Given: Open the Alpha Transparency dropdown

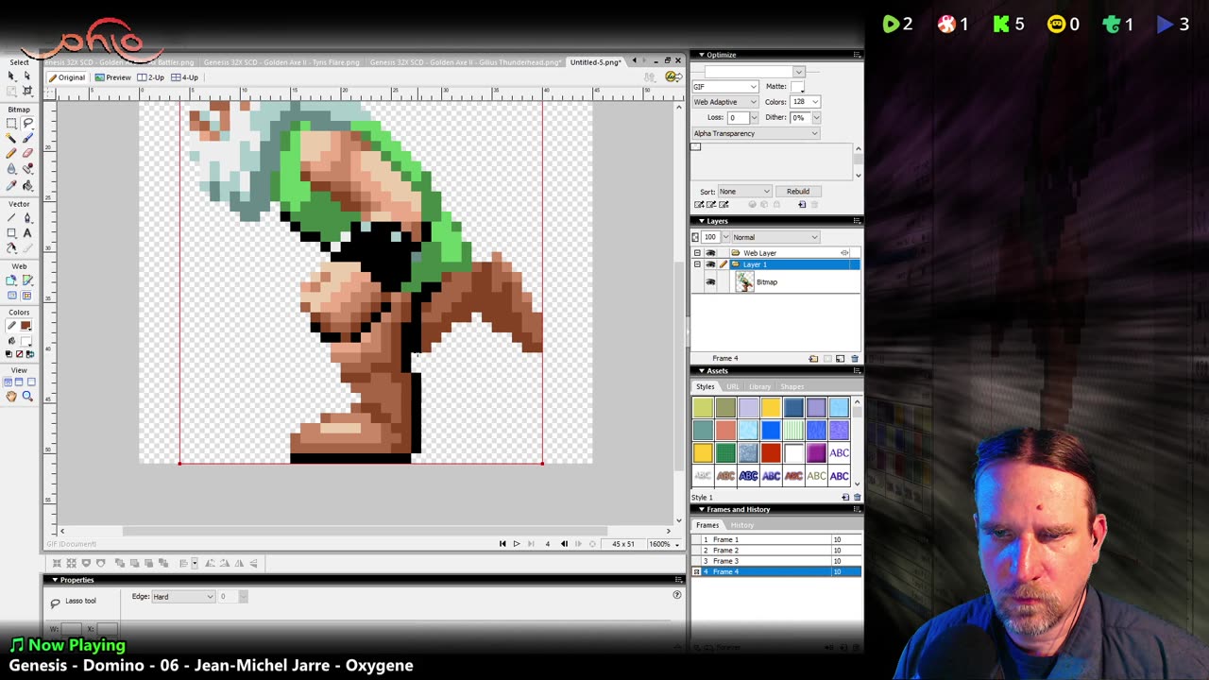Looking at the screenshot, I should (x=756, y=133).
